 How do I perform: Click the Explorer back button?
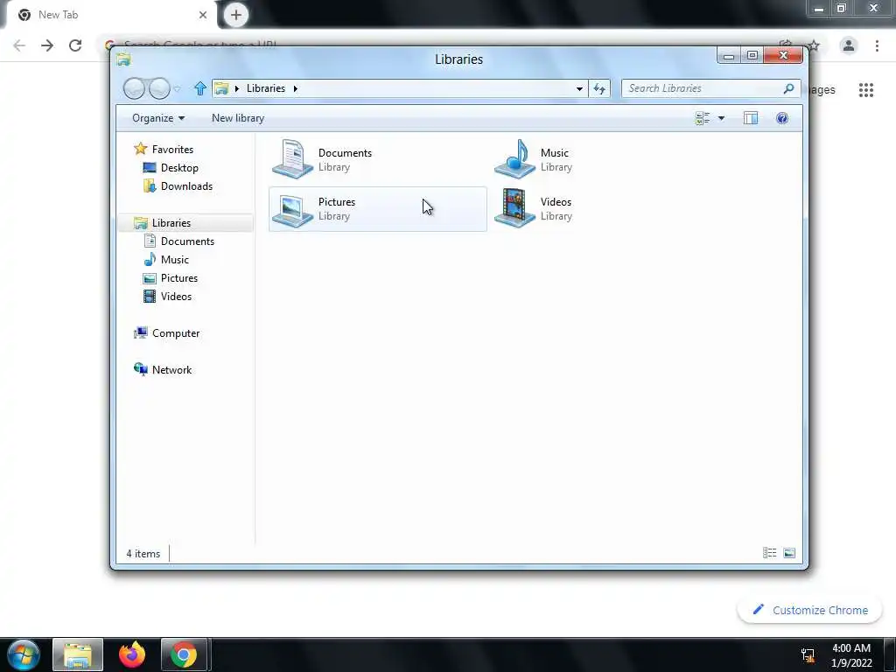[x=134, y=88]
